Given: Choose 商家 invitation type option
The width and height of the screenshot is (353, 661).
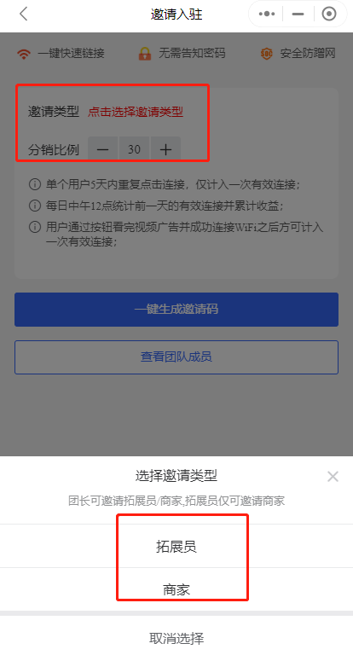Looking at the screenshot, I should tap(176, 589).
